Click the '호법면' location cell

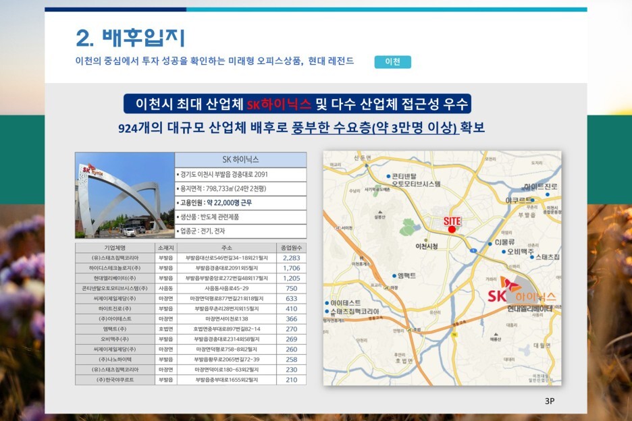pos(165,329)
